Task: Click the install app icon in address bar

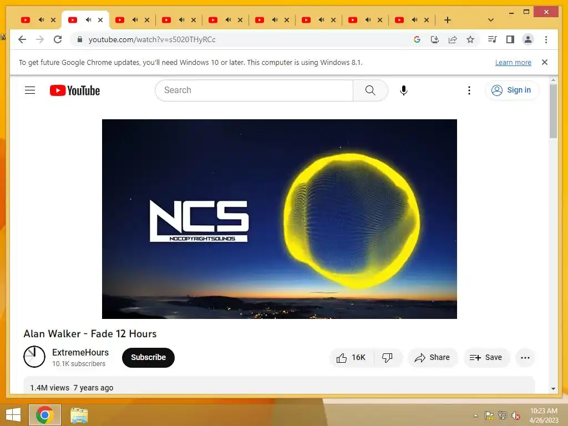Action: [x=435, y=39]
